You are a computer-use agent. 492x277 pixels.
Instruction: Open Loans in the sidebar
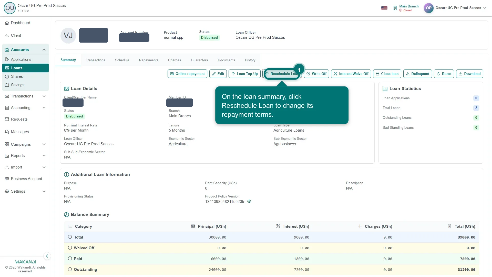pos(25,68)
